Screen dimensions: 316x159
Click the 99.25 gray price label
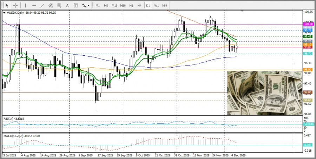click(308, 41)
